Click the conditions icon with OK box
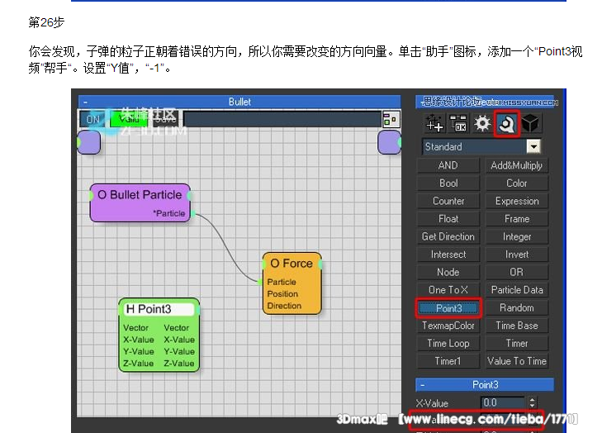The height and width of the screenshot is (433, 602). (458, 124)
